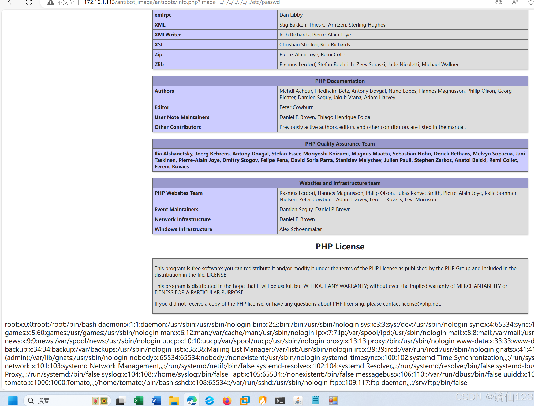The width and height of the screenshot is (534, 406).
Task: Open Internet Explorer style blue e icon
Action: point(209,401)
